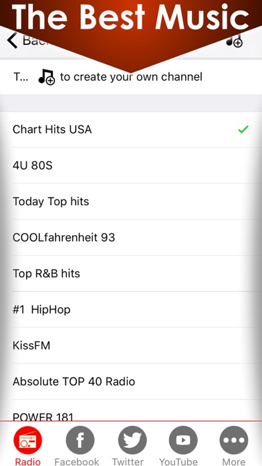Image resolution: width=262 pixels, height=466 pixels.
Task: Open the Twitter bird icon tab
Action: pyautogui.click(x=132, y=440)
